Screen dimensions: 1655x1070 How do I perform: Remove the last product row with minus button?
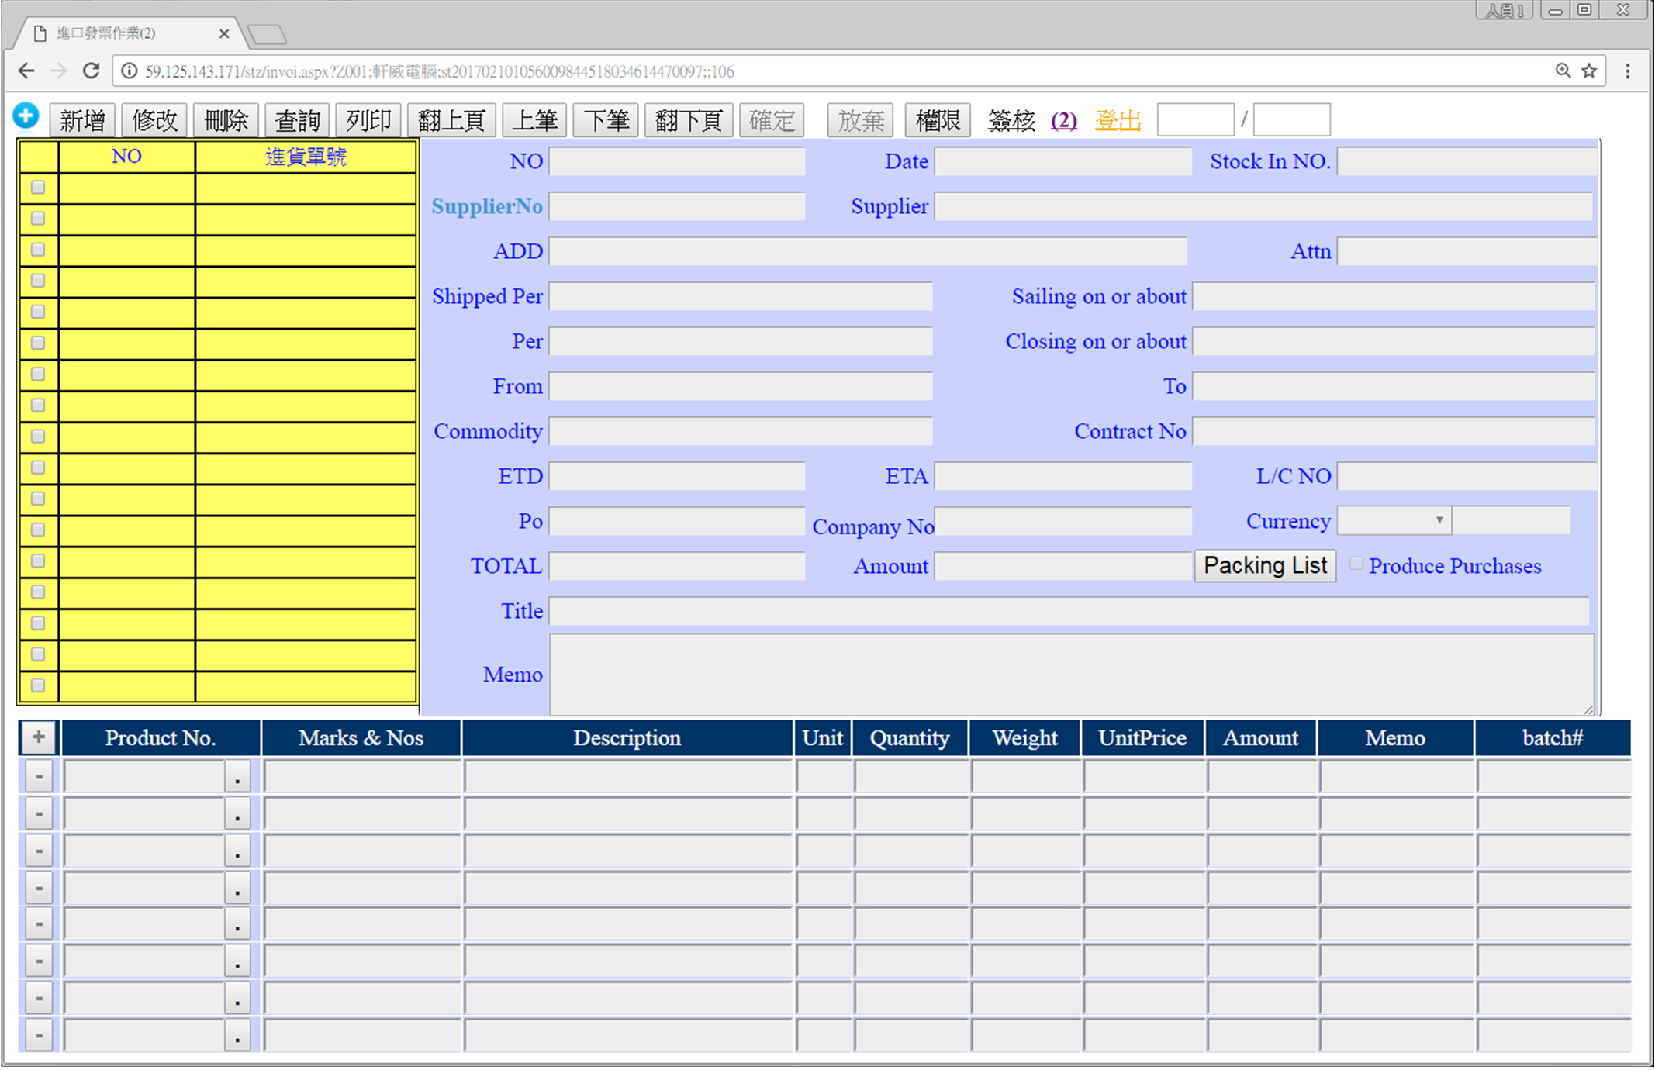(x=39, y=1035)
